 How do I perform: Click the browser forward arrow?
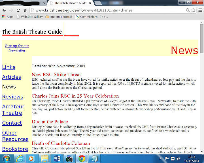pyautogui.click(x=11, y=10)
